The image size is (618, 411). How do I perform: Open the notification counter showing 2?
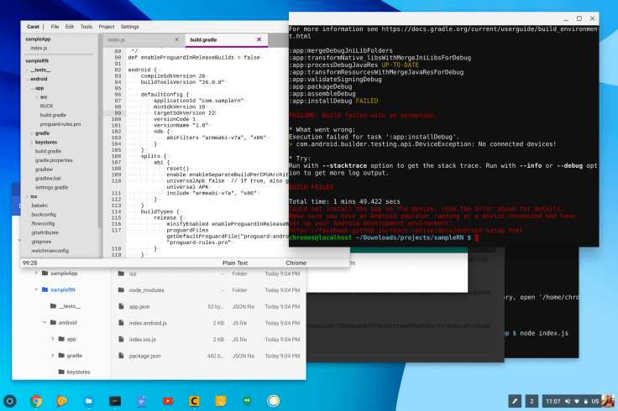pyautogui.click(x=531, y=401)
